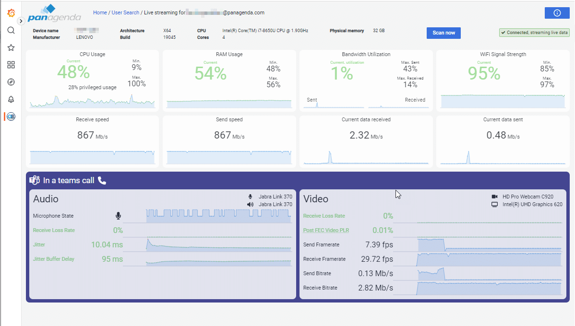This screenshot has height=326, width=575.
Task: Open the Explore compass icon
Action: pos(11,82)
